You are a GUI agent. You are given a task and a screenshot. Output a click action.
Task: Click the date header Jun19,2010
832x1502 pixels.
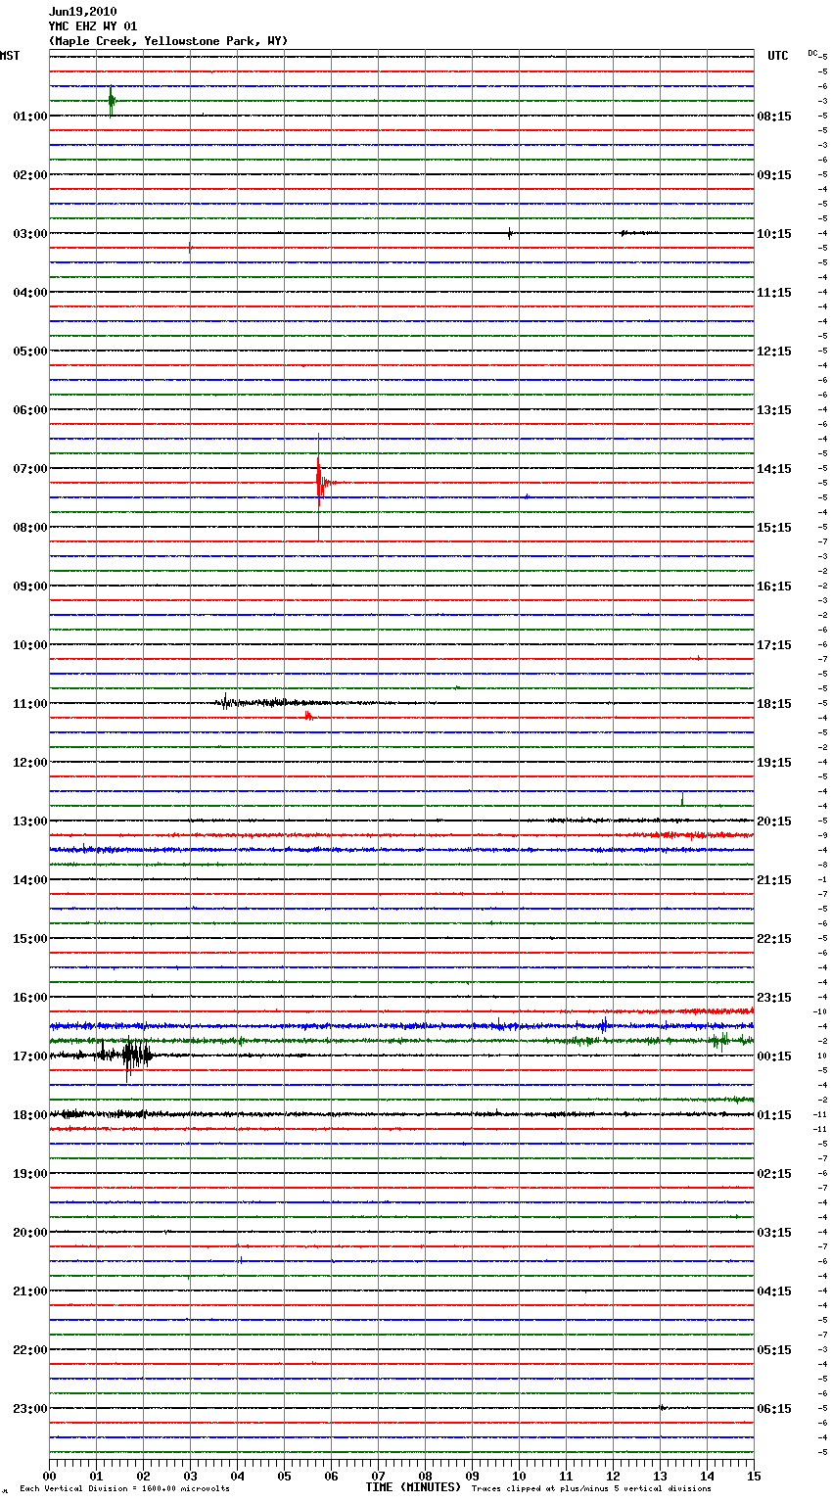tap(82, 12)
